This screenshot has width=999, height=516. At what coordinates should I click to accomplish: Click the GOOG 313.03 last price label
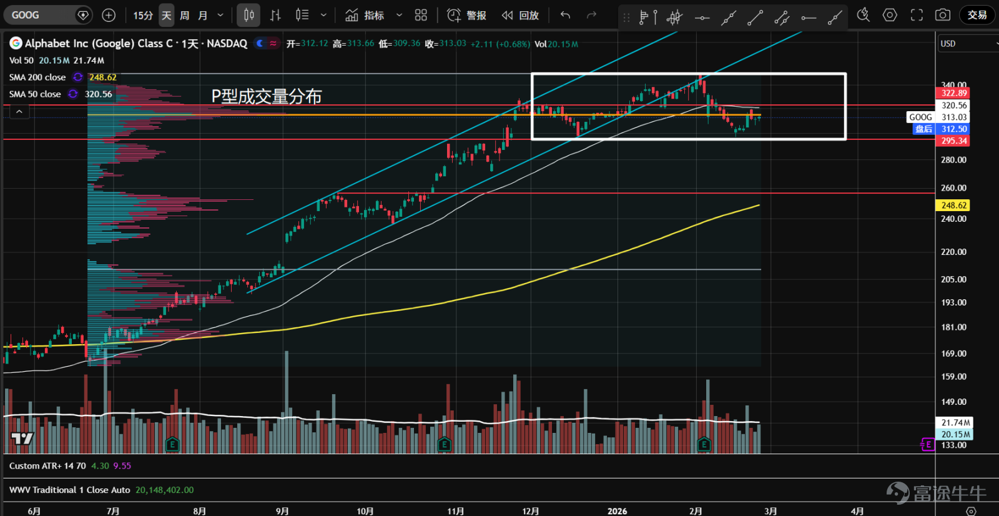coord(938,117)
